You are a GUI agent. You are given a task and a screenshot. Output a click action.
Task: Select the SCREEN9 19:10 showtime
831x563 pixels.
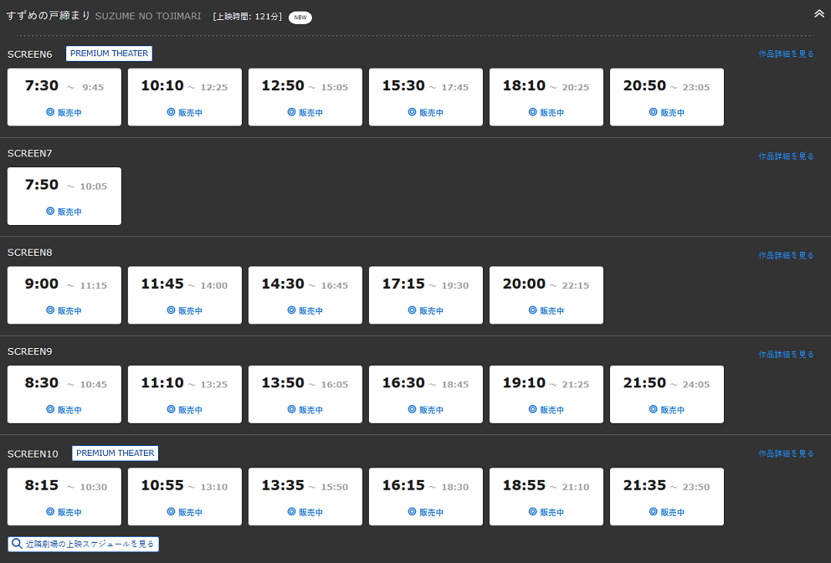click(x=546, y=394)
